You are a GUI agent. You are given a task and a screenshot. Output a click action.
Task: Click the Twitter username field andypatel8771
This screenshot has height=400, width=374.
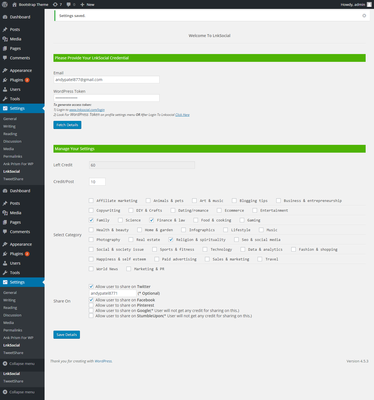tap(113, 293)
